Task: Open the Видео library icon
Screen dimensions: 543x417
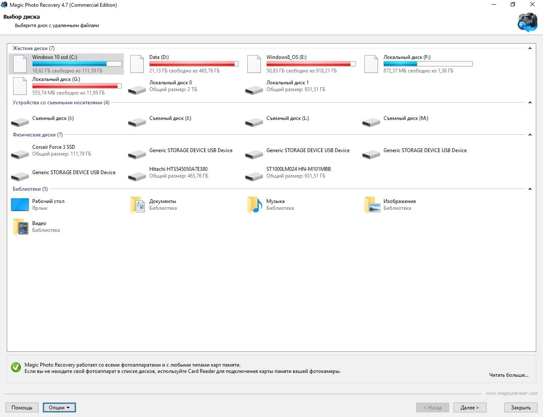Action: coord(20,227)
